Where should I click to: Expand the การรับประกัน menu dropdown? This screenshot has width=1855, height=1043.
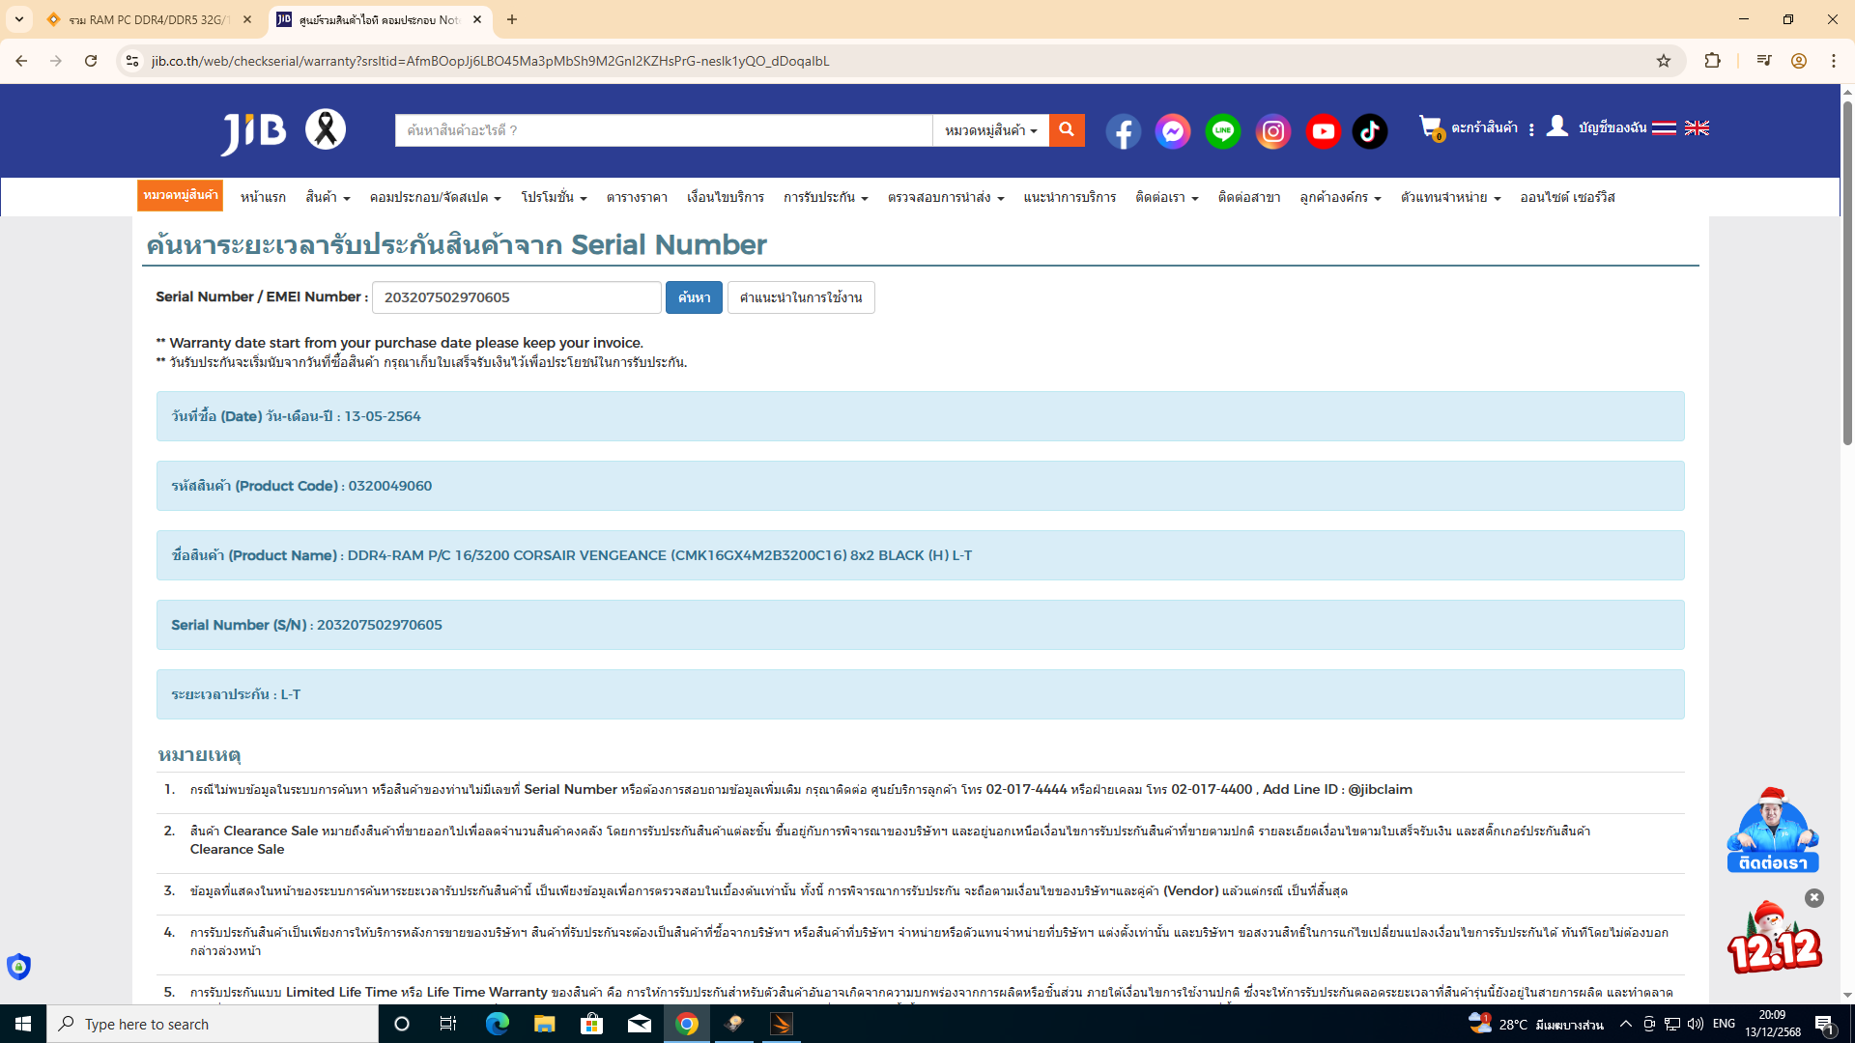(x=825, y=197)
